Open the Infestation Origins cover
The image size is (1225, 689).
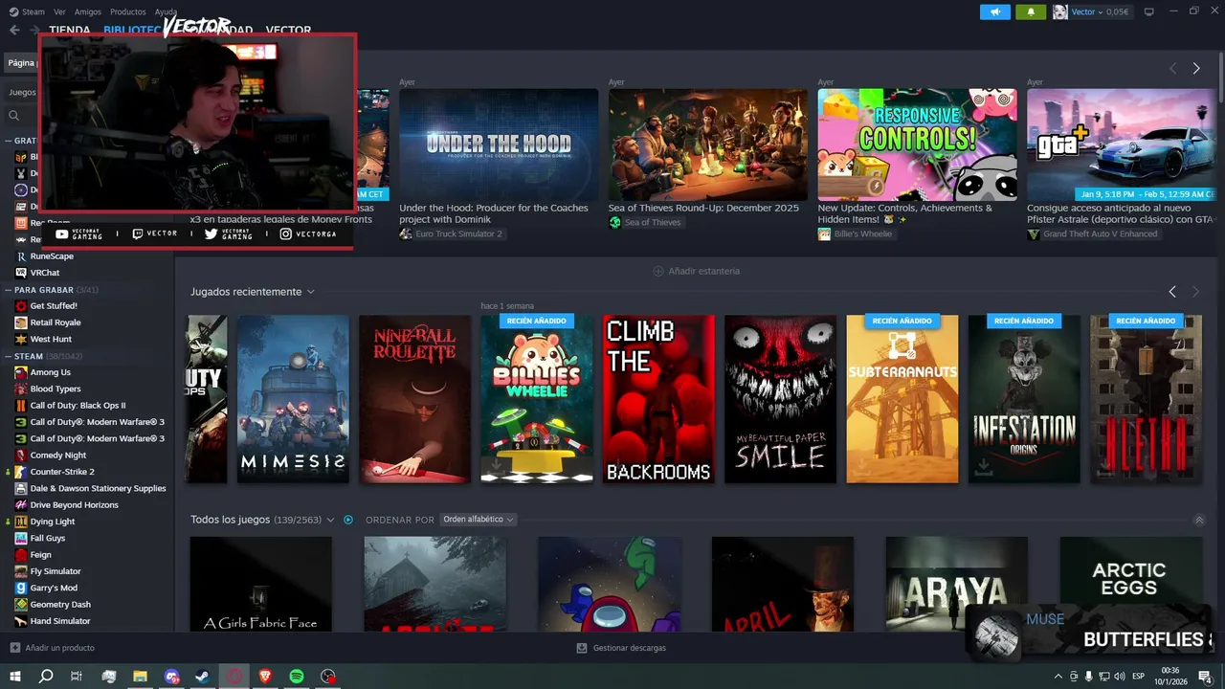(1024, 399)
